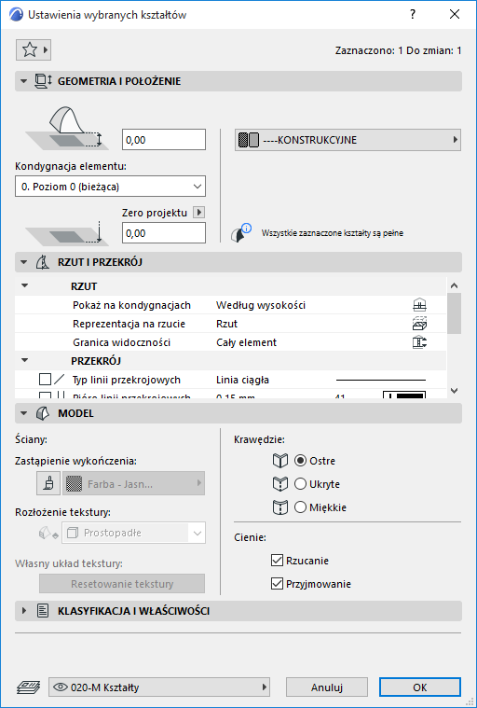Click the surface override paintbrush button
The height and width of the screenshot is (708, 477).
point(48,483)
